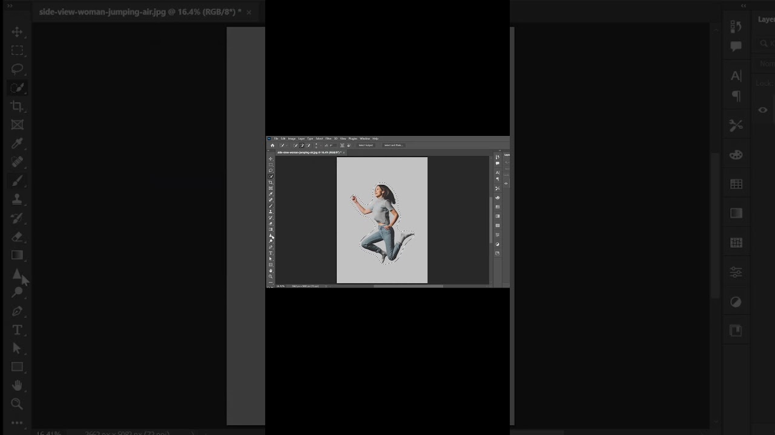Image resolution: width=775 pixels, height=435 pixels.
Task: Open the Character panel icon in center window
Action: click(498, 172)
